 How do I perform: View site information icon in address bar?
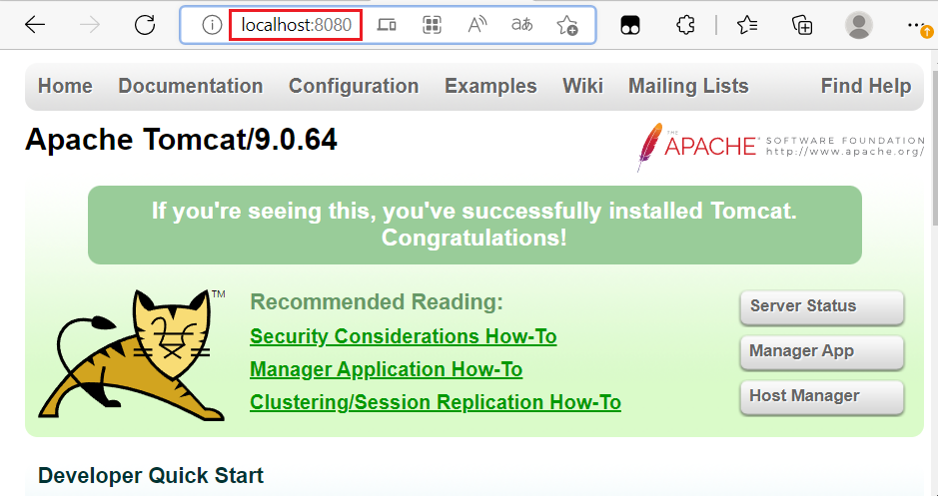coord(212,25)
